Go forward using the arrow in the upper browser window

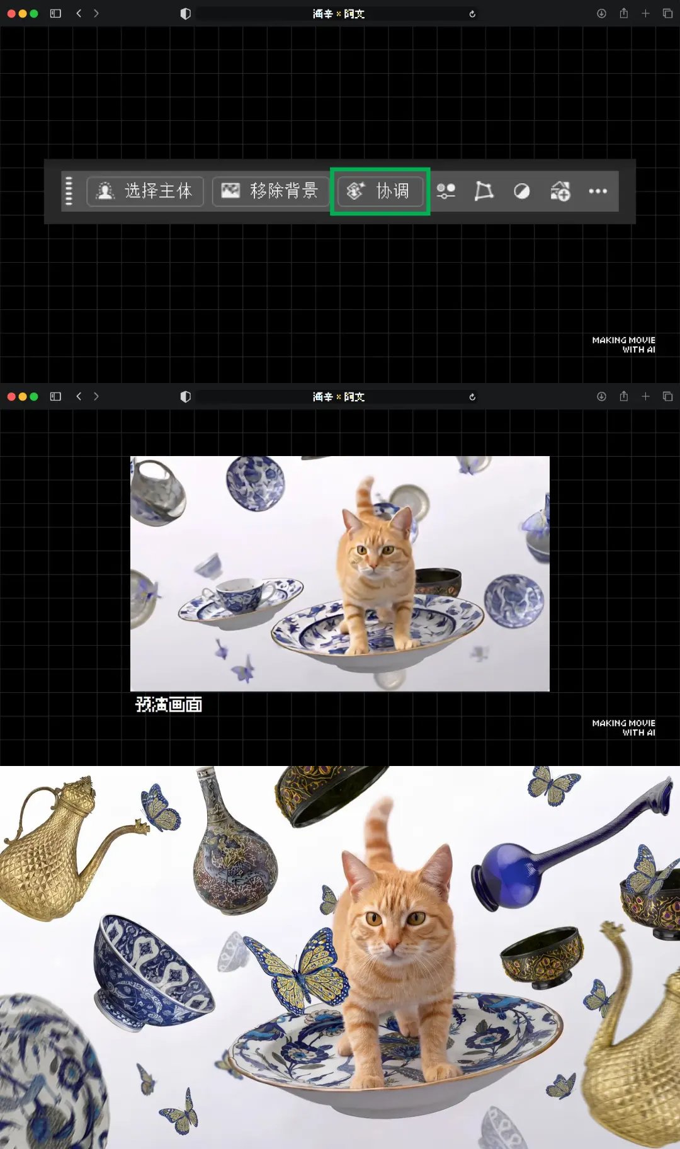click(x=96, y=13)
